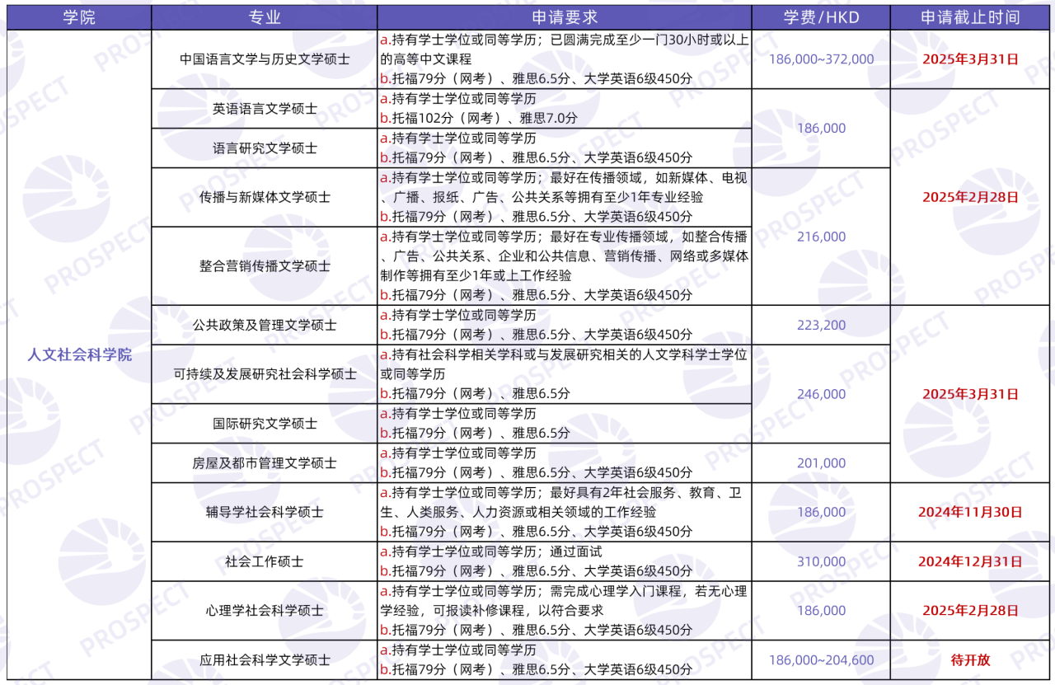Select the 心理学社会科学硕士 program cell
Image resolution: width=1055 pixels, height=685 pixels.
tap(265, 611)
